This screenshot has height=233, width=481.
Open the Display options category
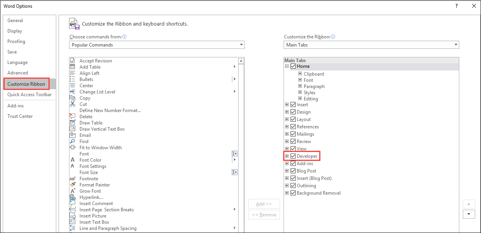[15, 31]
